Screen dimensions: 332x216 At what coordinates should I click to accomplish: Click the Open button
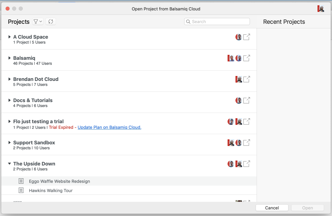click(x=307, y=208)
